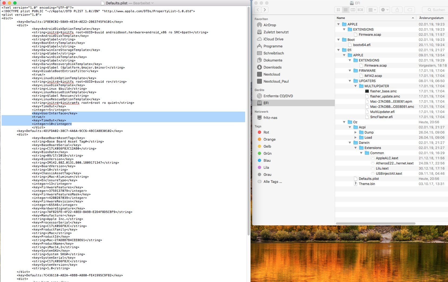Image resolution: width=448 pixels, height=282 pixels.
Task: Click the edit tags toolbar button
Action: (410, 10)
